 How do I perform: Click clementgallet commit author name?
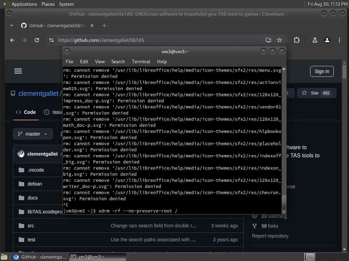coord(43,154)
